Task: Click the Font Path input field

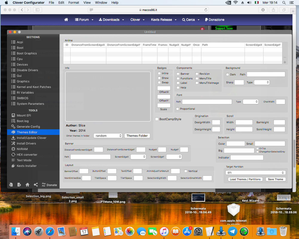Action: pos(207,102)
